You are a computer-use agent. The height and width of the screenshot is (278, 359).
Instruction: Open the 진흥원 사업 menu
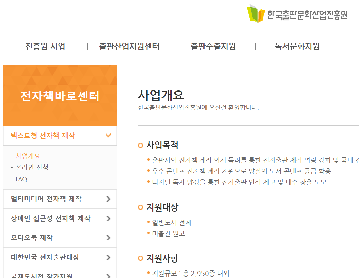pos(45,46)
